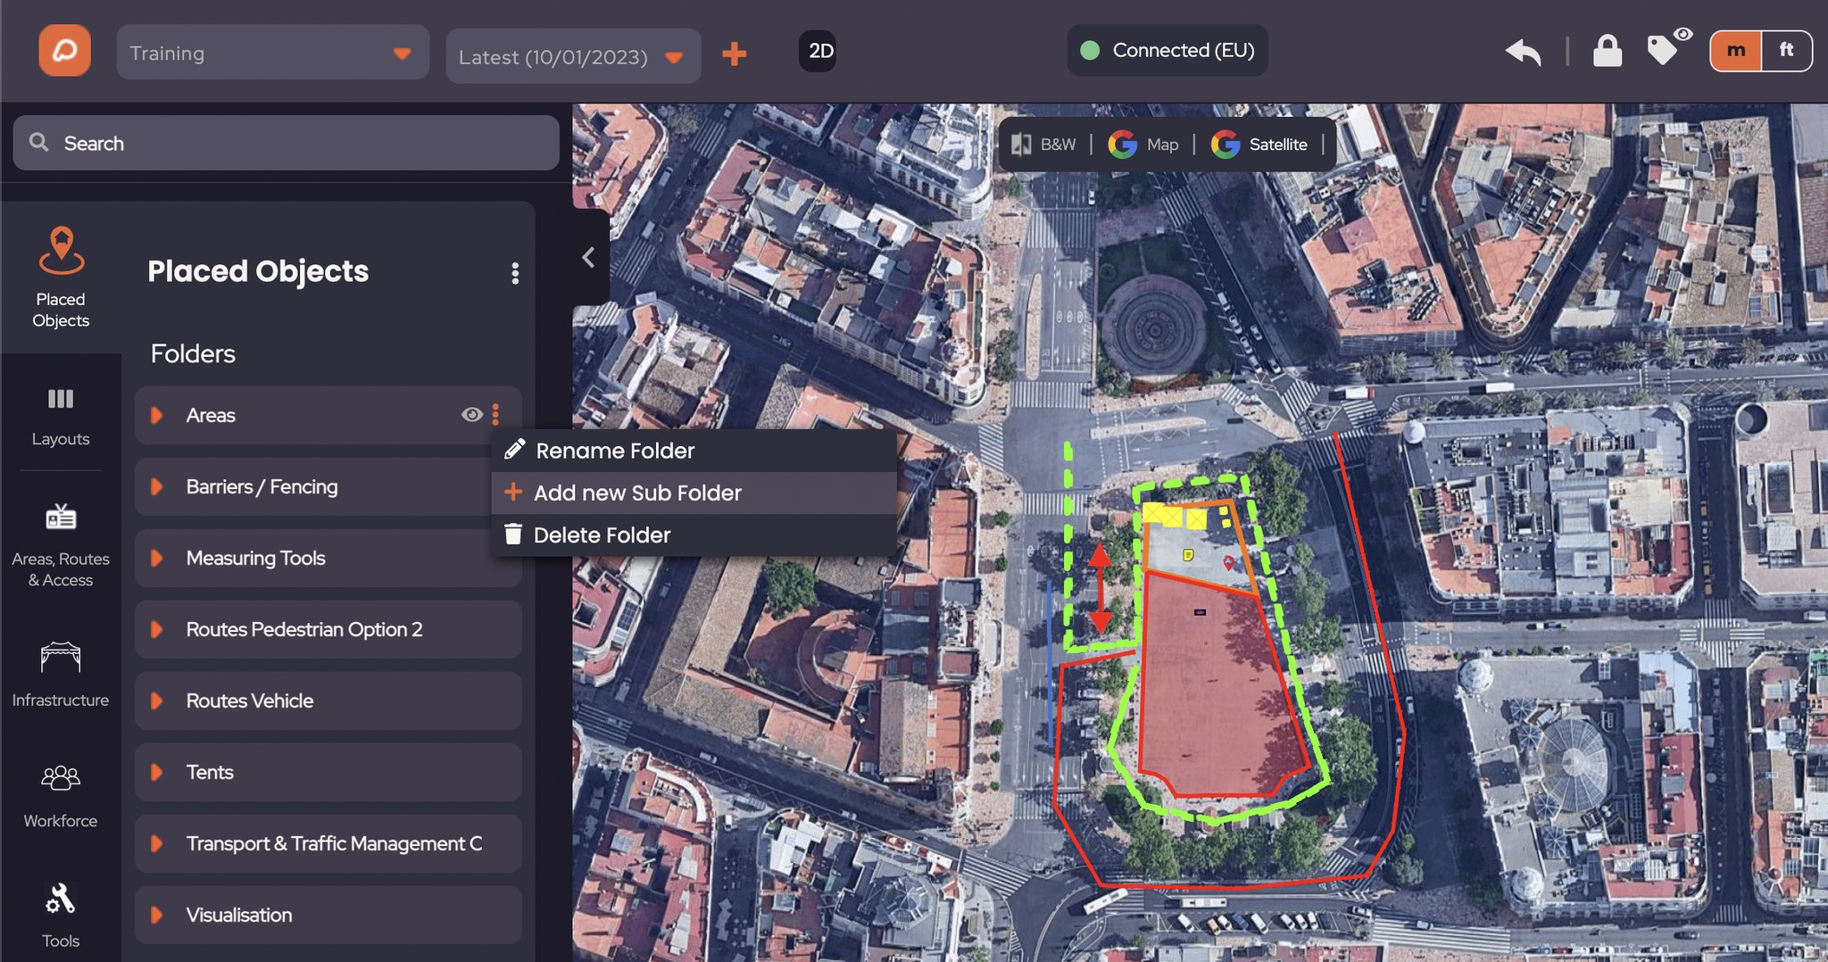This screenshot has height=962, width=1828.
Task: Toggle the 2D view button
Action: (819, 51)
